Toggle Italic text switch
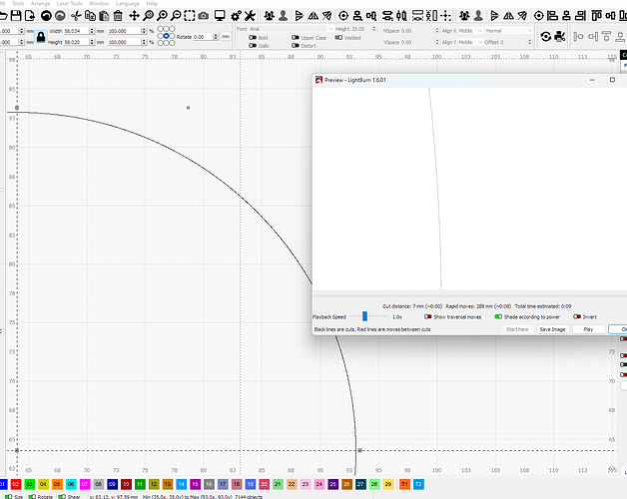The width and height of the screenshot is (627, 499). click(253, 46)
